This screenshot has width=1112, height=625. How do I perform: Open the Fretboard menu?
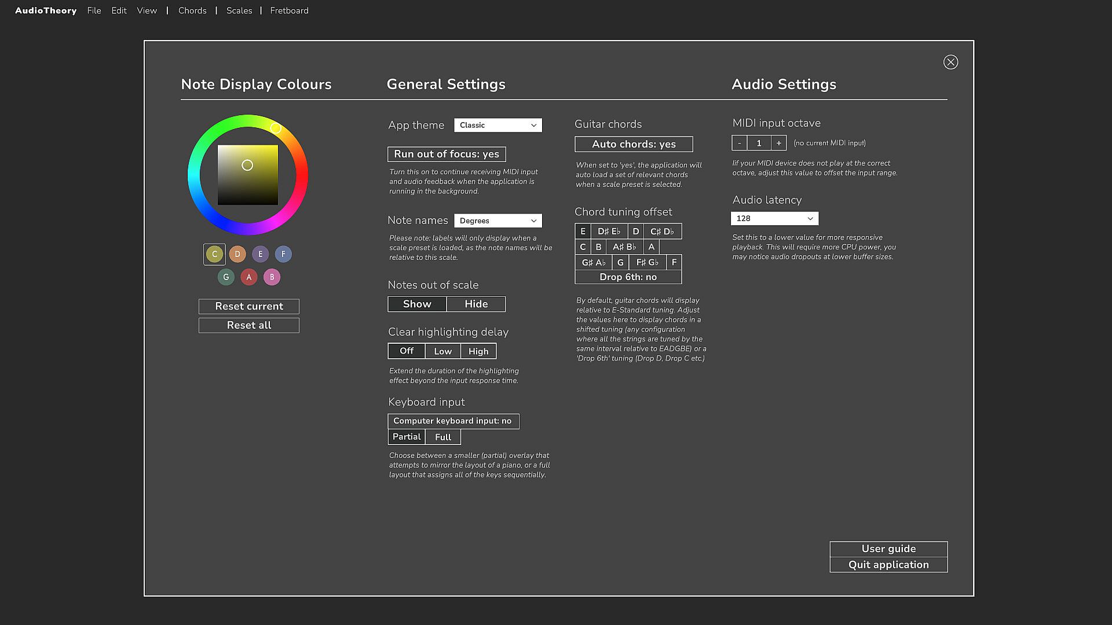pos(289,10)
